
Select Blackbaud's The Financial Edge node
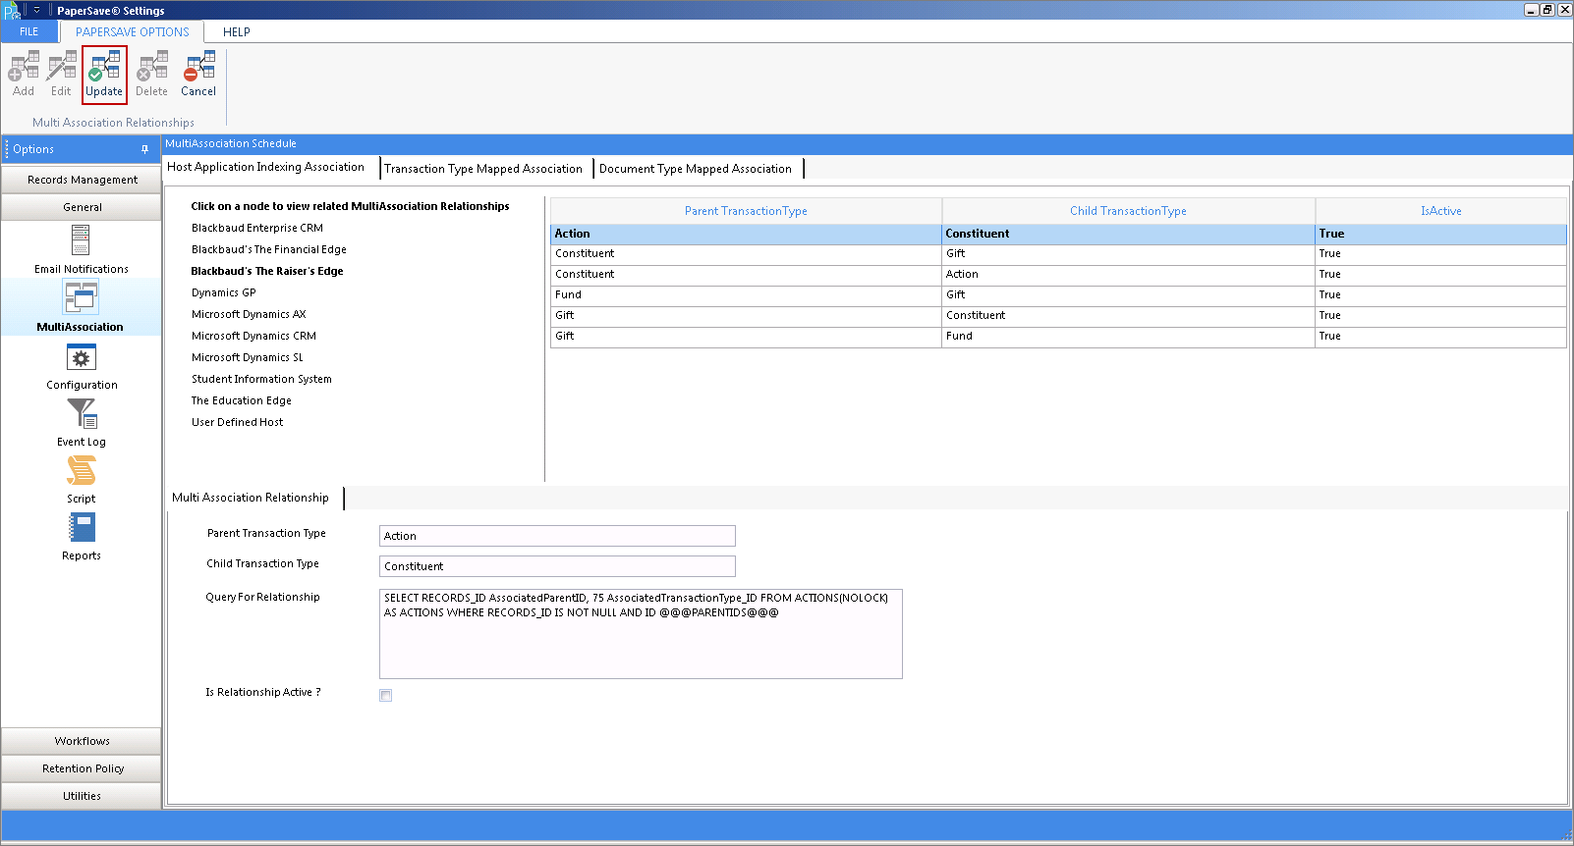pos(269,249)
